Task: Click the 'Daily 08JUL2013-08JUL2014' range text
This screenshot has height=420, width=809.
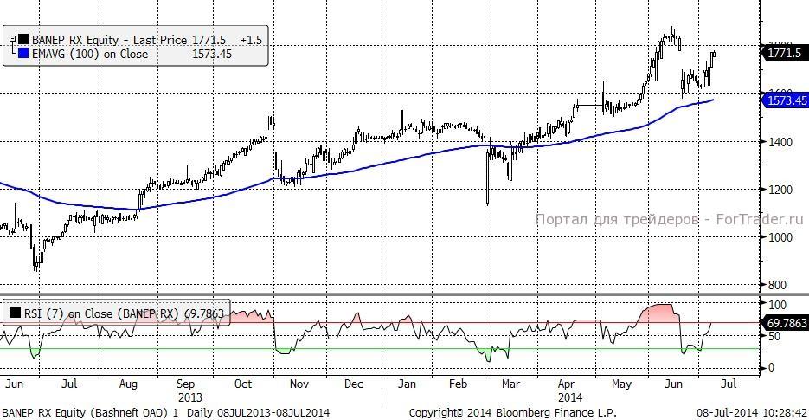Action: (x=258, y=413)
